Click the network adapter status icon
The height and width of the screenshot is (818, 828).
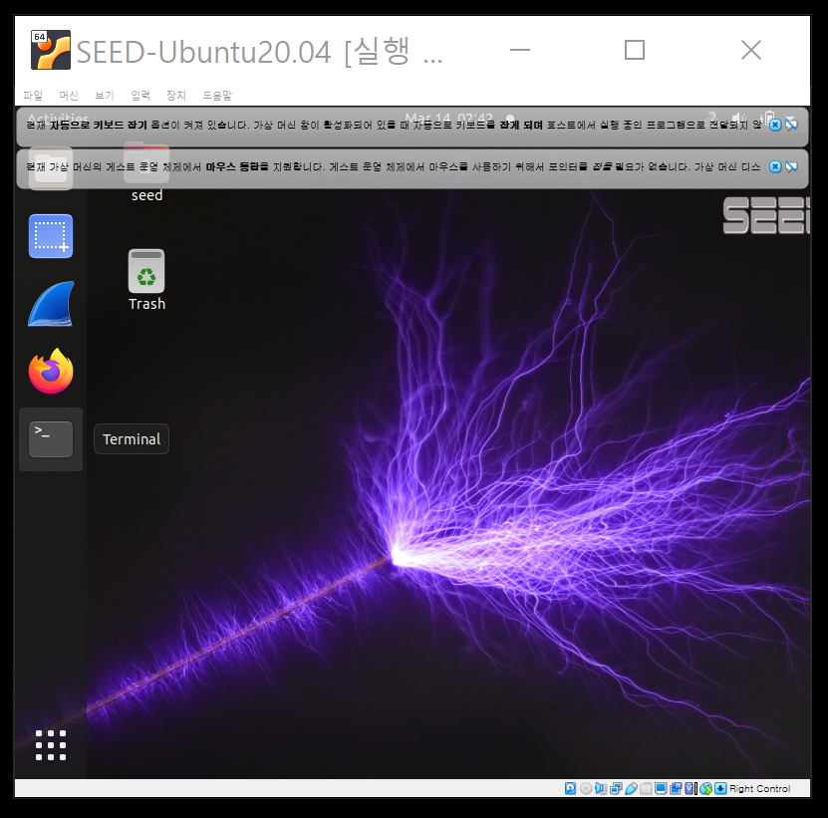[616, 788]
